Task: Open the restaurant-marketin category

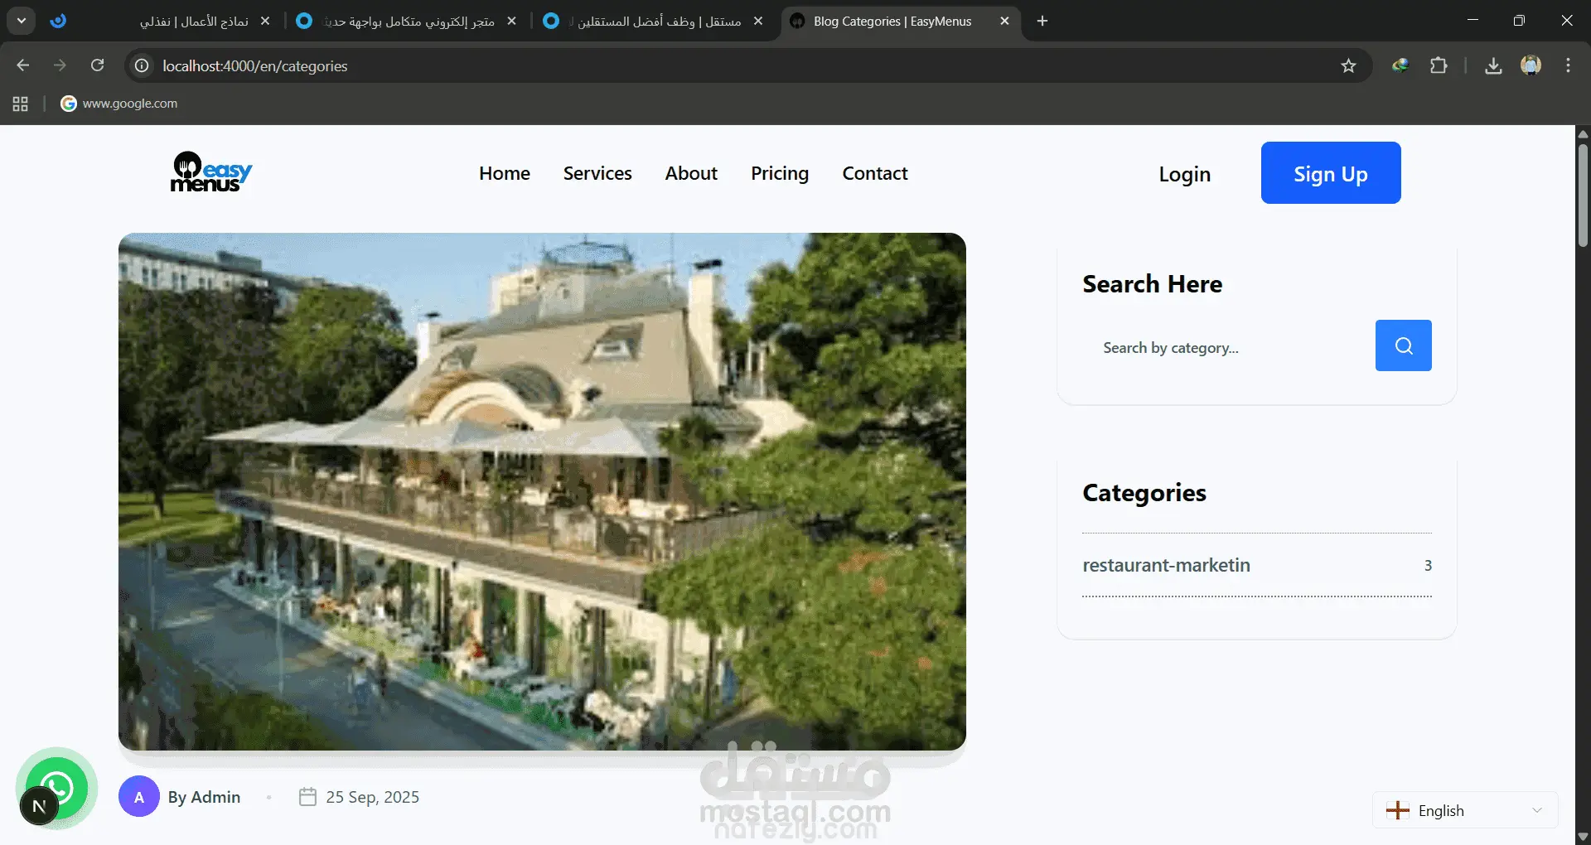Action: tap(1166, 565)
